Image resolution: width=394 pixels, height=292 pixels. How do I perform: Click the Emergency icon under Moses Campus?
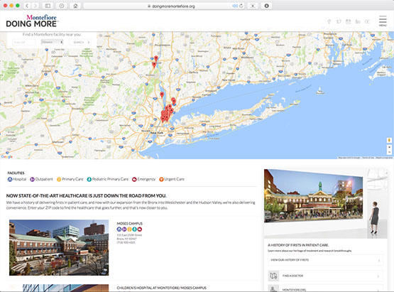[140, 229]
